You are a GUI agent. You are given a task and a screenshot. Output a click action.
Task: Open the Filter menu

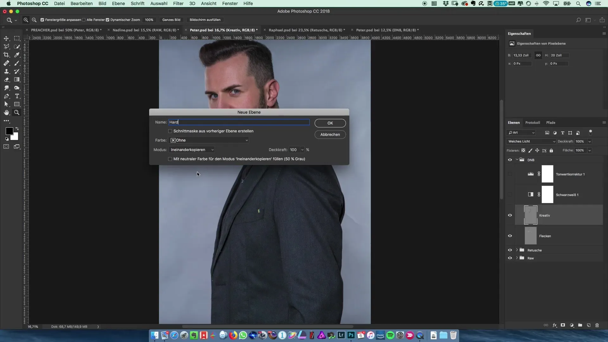[178, 3]
